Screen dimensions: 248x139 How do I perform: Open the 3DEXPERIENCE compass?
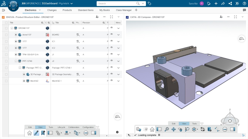point(13,6)
